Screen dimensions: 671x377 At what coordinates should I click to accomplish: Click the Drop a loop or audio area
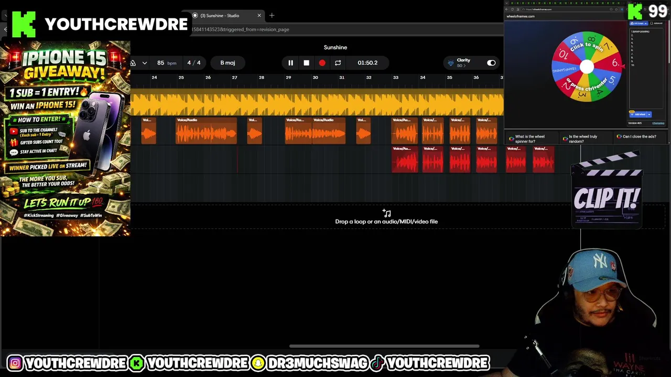[386, 218]
